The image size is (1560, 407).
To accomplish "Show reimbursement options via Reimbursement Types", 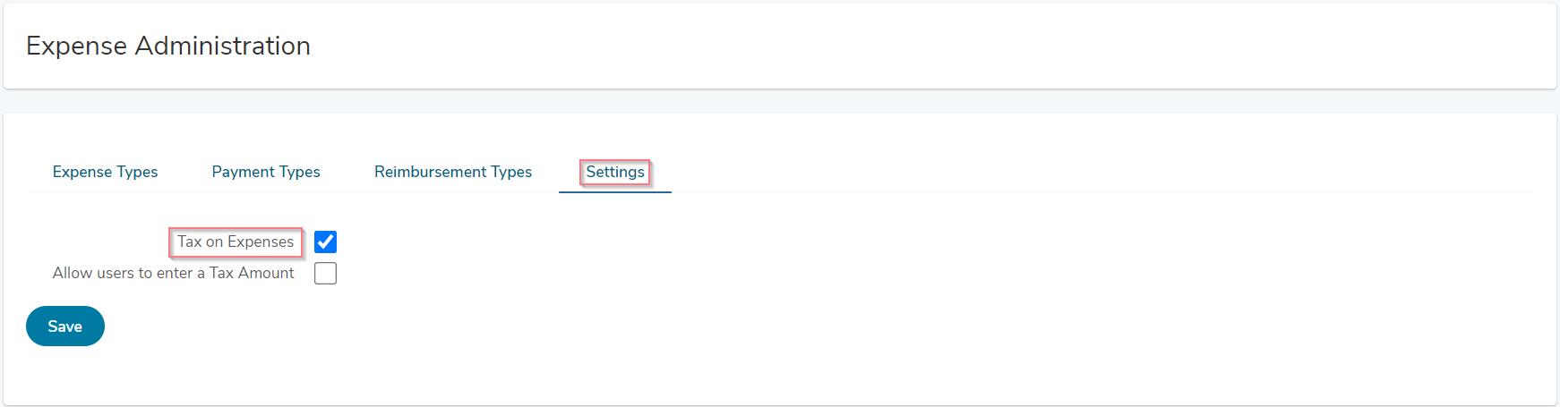I will click(x=453, y=172).
